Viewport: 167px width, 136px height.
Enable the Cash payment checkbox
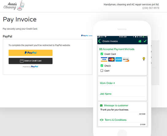click(102, 70)
